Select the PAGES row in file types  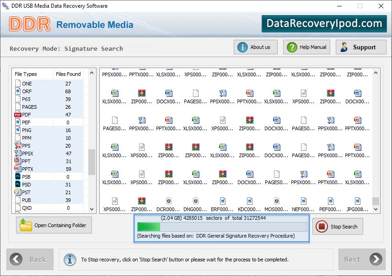[49, 107]
